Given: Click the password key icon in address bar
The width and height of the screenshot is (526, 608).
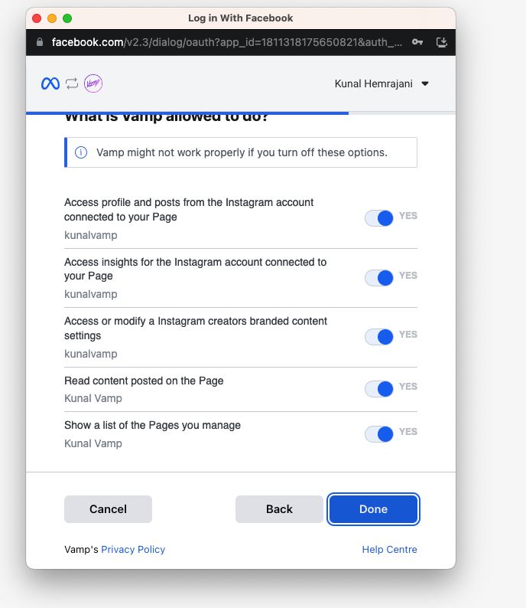Looking at the screenshot, I should click(x=417, y=42).
